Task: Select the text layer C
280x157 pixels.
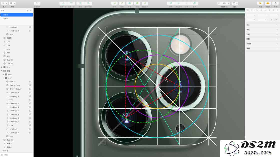Action: click(x=17, y=151)
